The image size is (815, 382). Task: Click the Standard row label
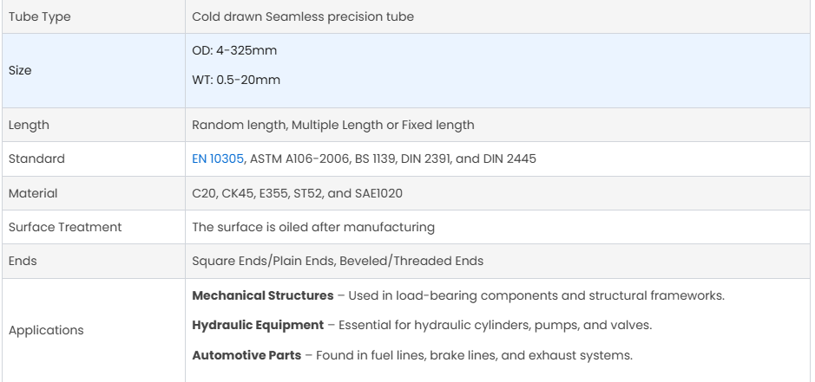tap(32, 159)
